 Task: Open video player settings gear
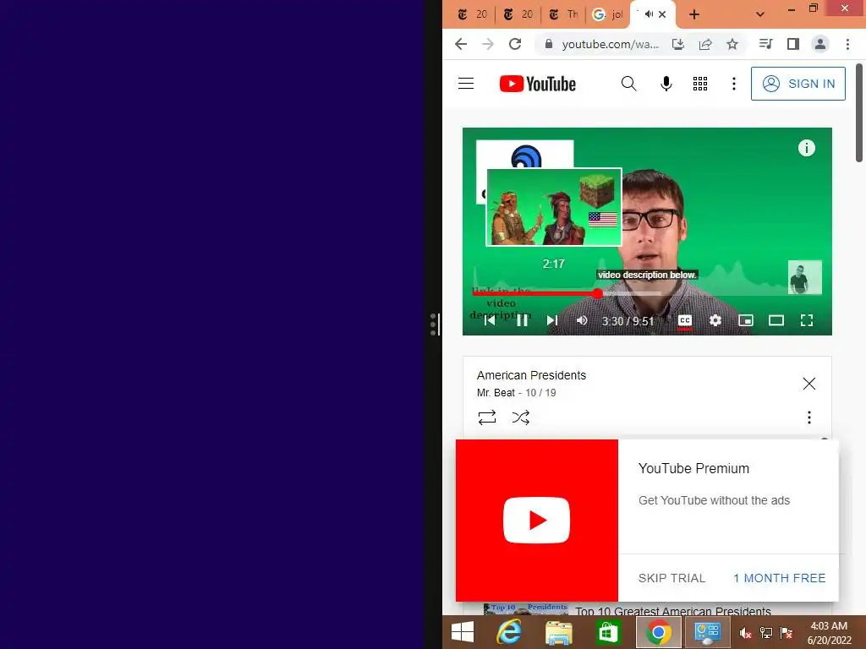tap(715, 320)
